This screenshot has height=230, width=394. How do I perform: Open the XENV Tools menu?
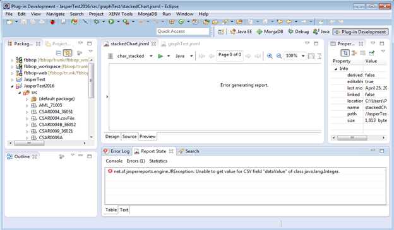[x=121, y=14]
